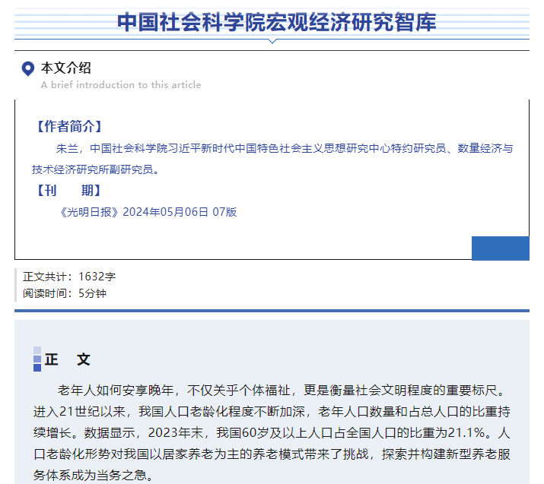Click the text 正文共计：1632字
The image size is (544, 484).
(x=69, y=277)
